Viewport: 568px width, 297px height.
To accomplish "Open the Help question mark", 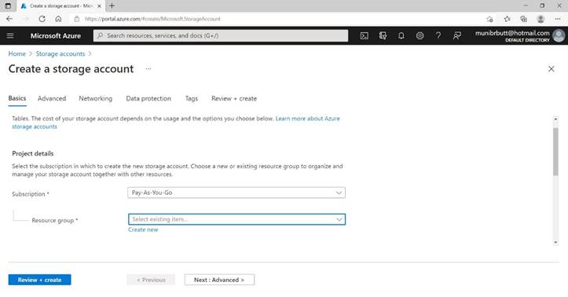I will pyautogui.click(x=438, y=35).
